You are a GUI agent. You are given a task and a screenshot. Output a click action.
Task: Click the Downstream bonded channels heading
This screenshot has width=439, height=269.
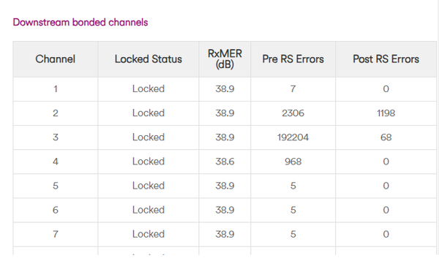[80, 23]
